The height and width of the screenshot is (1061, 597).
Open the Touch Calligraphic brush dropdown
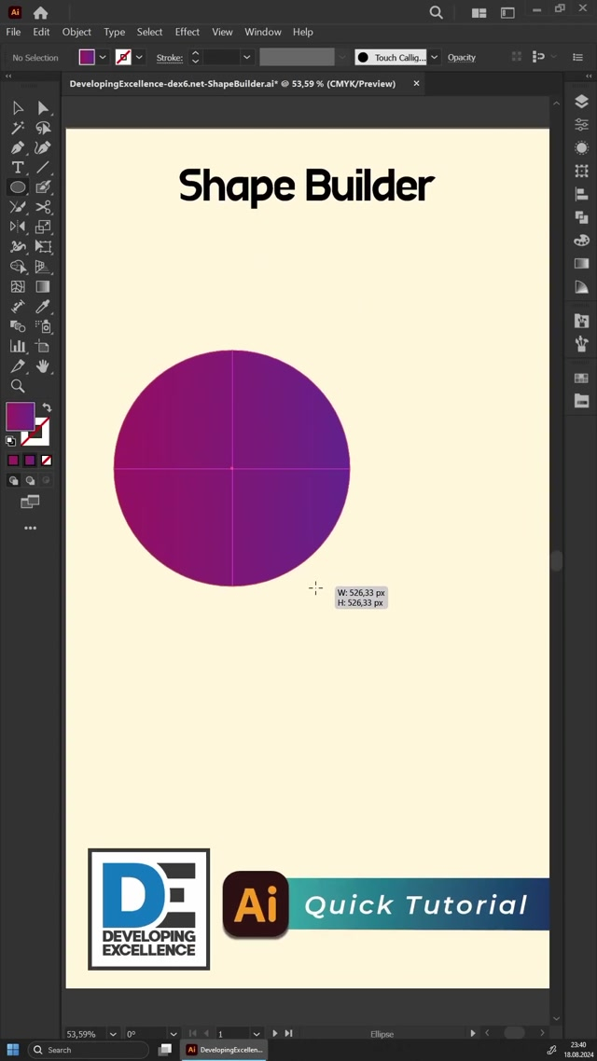tap(435, 58)
